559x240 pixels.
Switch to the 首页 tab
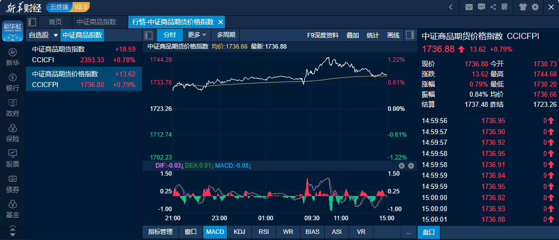[x=55, y=22]
